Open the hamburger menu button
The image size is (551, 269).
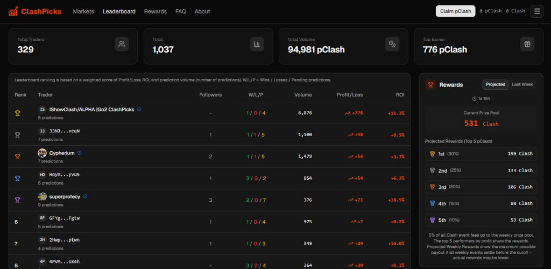536,11
